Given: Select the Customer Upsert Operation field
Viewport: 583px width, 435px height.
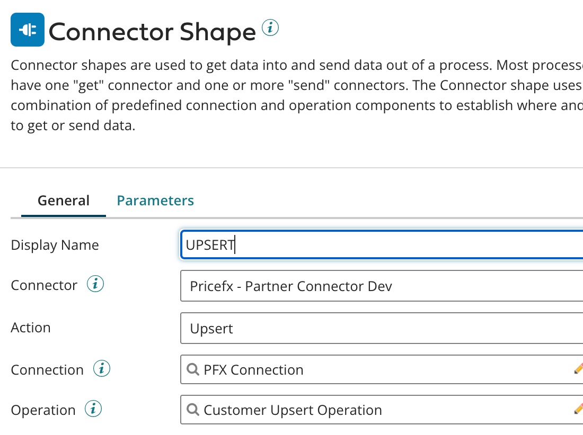Looking at the screenshot, I should (382, 410).
